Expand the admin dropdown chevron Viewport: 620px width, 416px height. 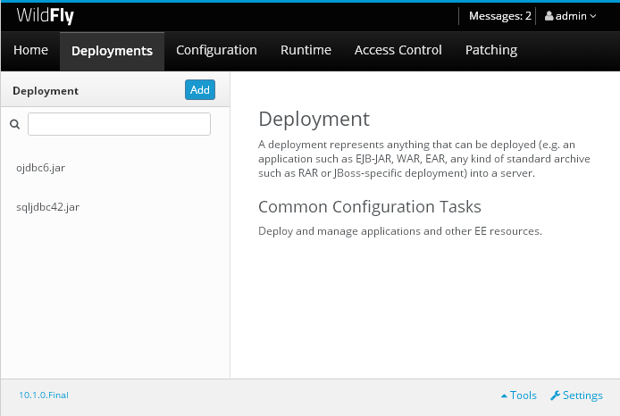click(x=593, y=16)
